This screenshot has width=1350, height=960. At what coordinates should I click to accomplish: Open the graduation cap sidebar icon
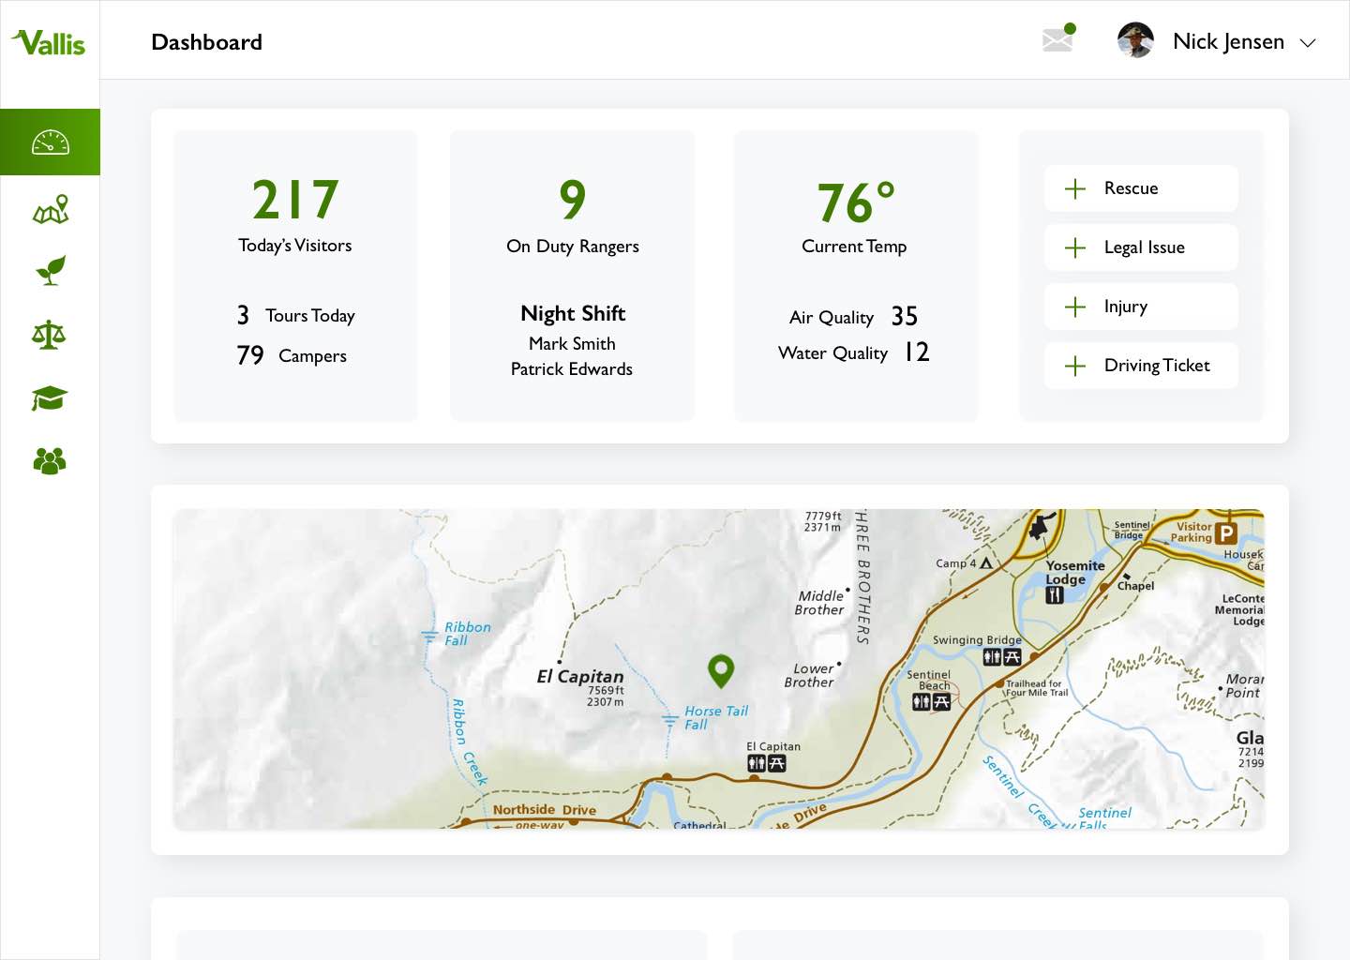pyautogui.click(x=49, y=398)
